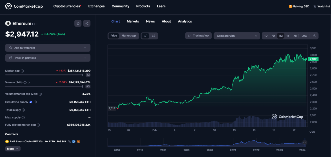331x157 pixels.
Task: Click the #2 market cap rank badge
Action: [x=88, y=75]
